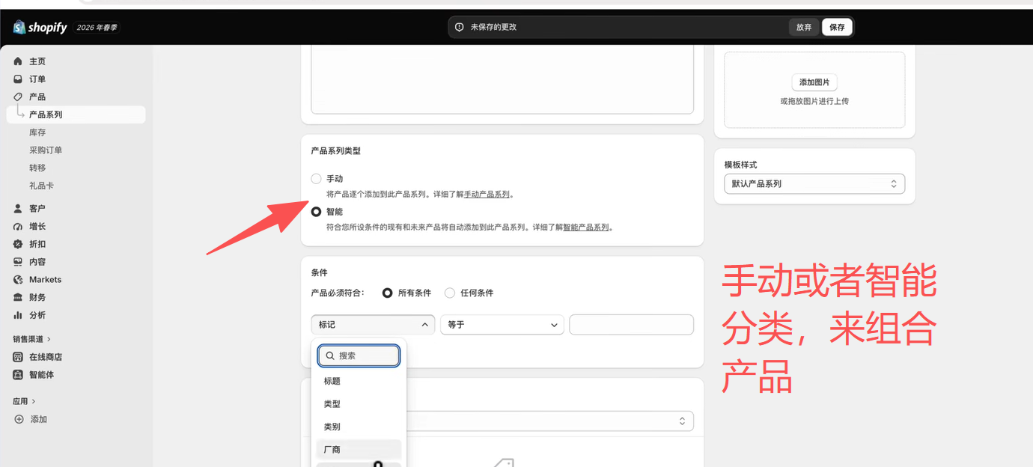Viewport: 1033px width, 467px height.
Task: Expand the 销售渠道 section chevron
Action: point(49,339)
